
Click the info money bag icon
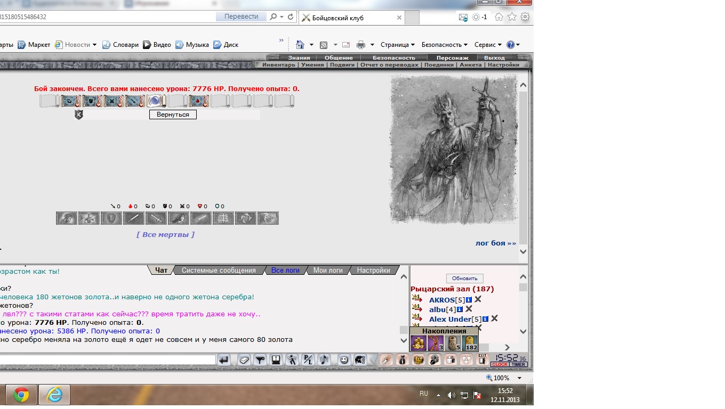click(402, 360)
